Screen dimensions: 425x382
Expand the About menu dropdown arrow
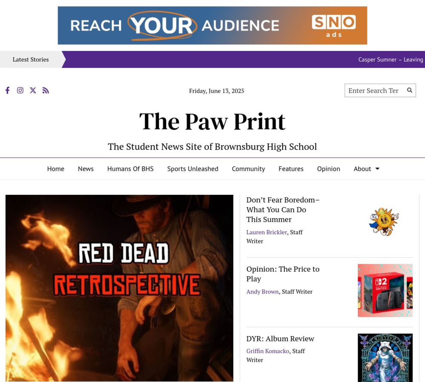click(x=378, y=169)
